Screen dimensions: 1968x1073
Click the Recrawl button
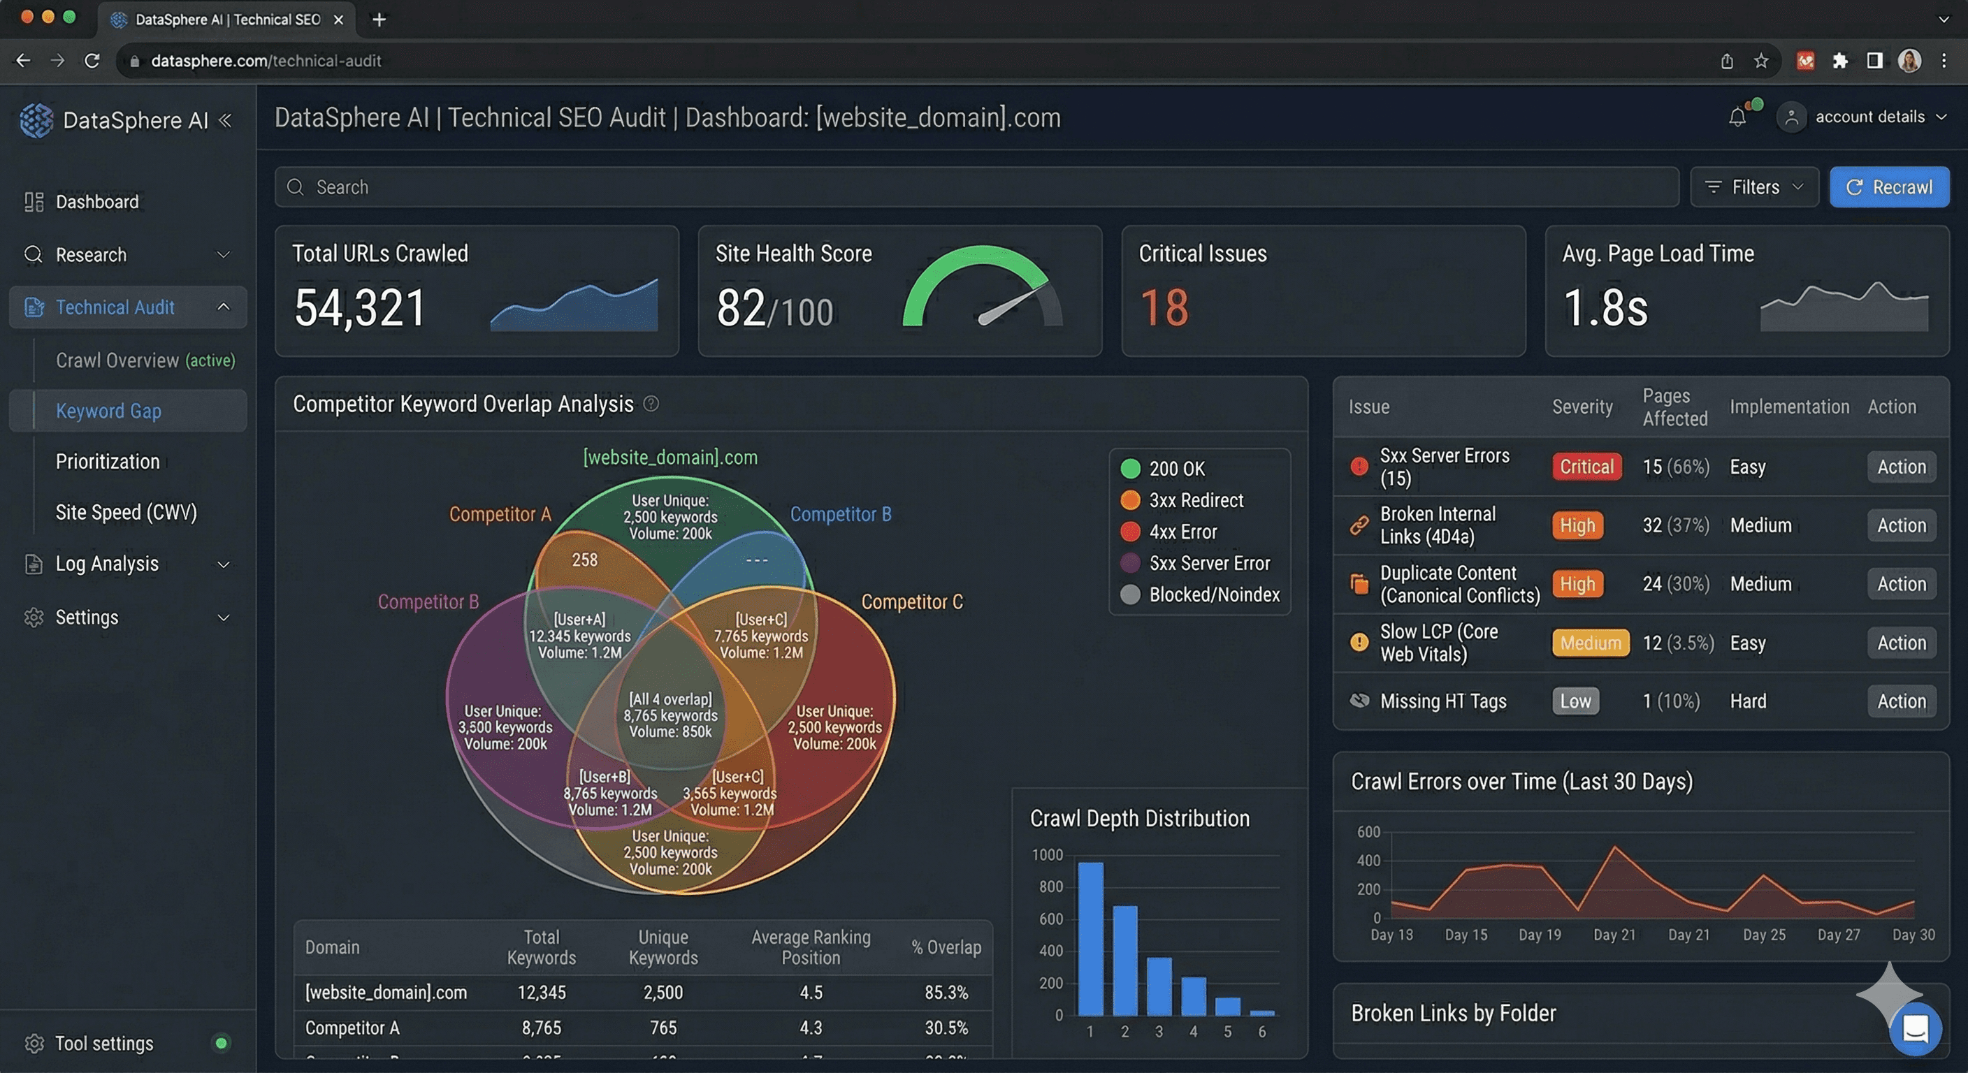(x=1888, y=187)
